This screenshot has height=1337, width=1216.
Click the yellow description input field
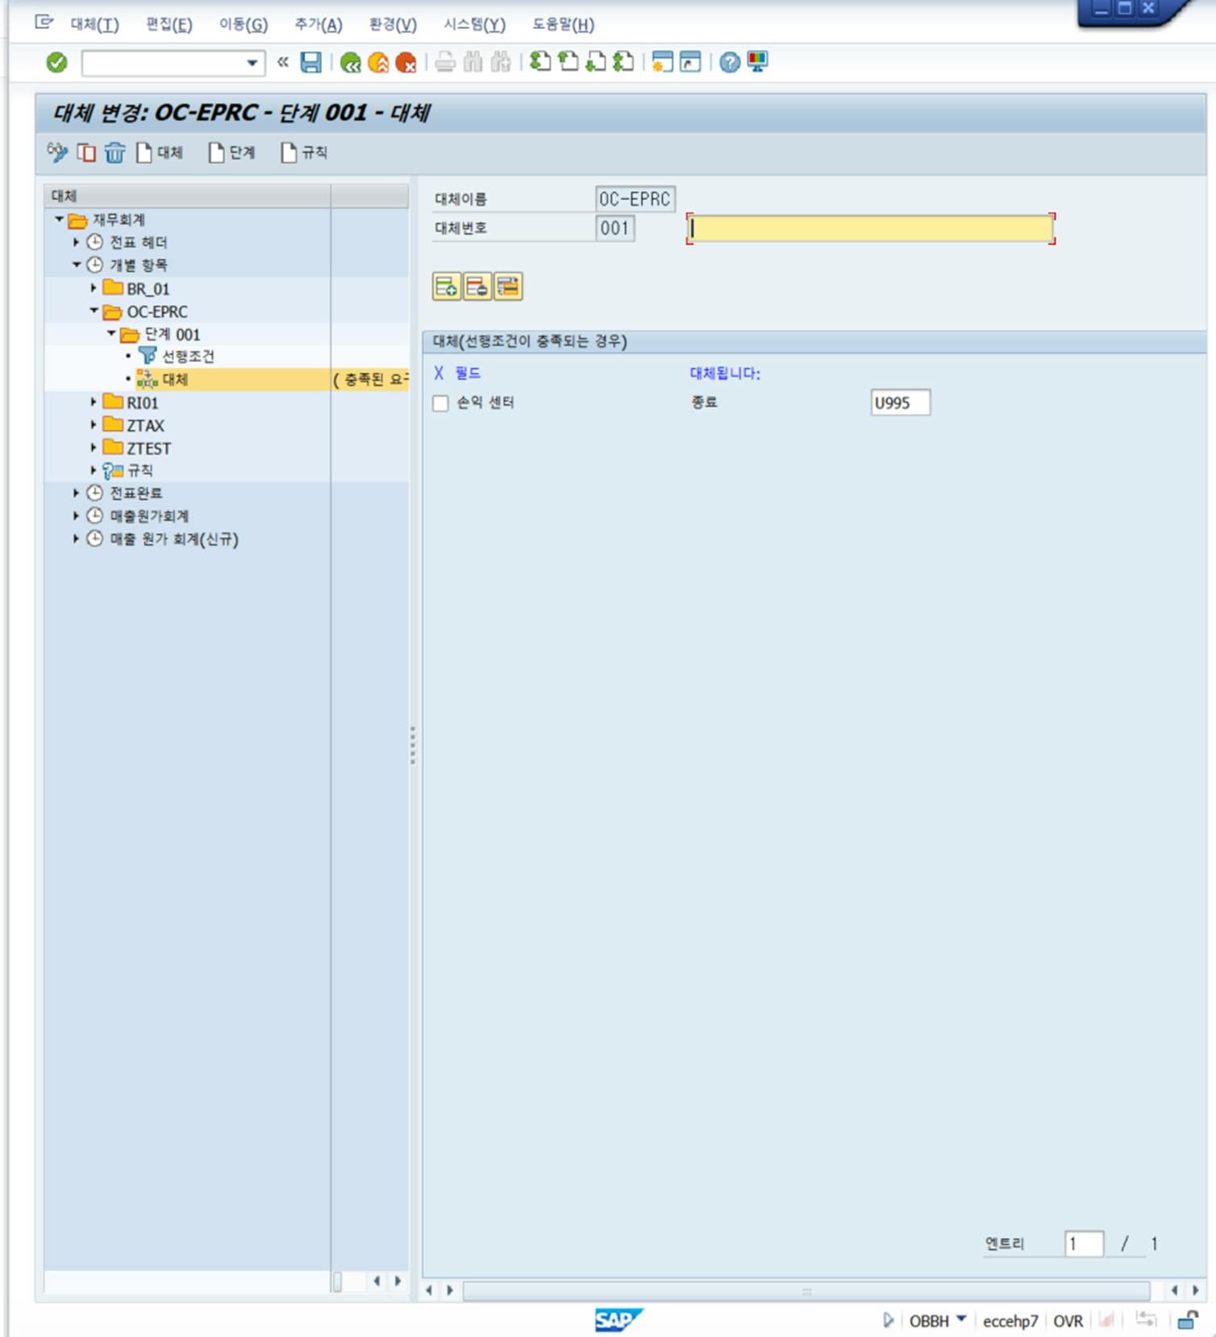(x=871, y=228)
